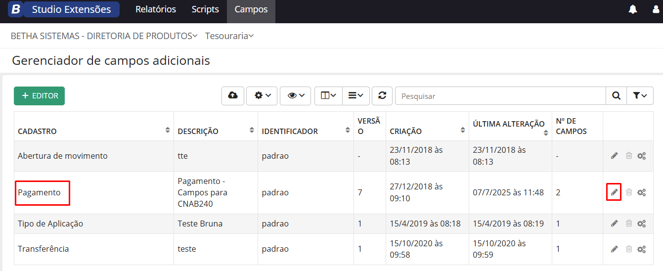Open the Scripts tab

(205, 9)
